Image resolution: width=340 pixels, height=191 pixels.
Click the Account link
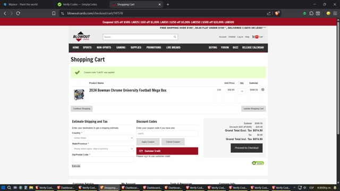click(223, 37)
